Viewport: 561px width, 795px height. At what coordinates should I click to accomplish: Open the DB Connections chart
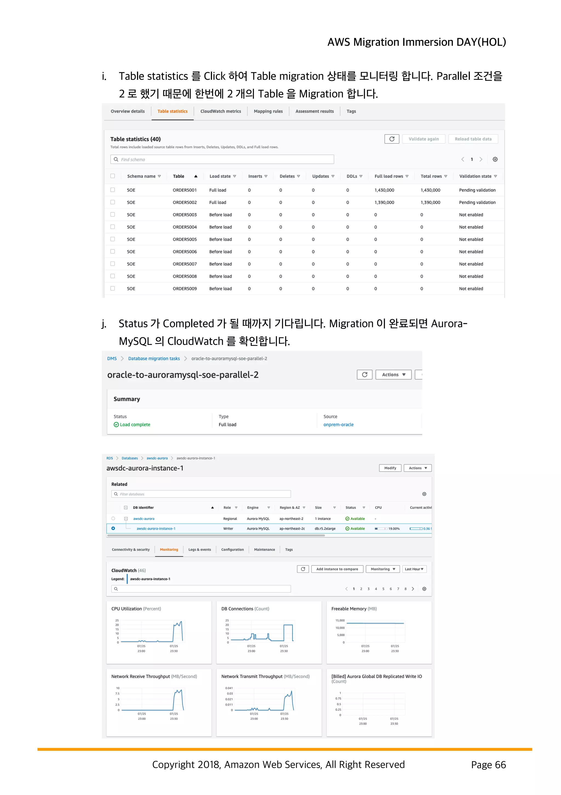coord(268,632)
